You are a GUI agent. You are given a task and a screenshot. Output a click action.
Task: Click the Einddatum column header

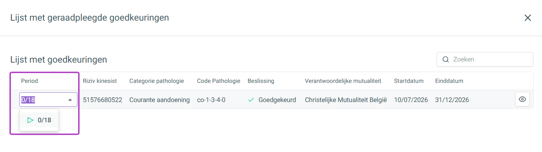tap(449, 81)
